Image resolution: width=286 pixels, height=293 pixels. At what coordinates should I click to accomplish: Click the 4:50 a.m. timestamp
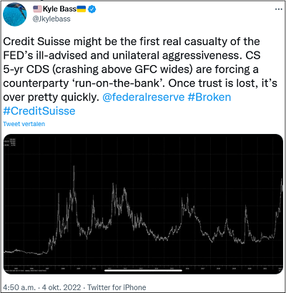[x=19, y=287]
